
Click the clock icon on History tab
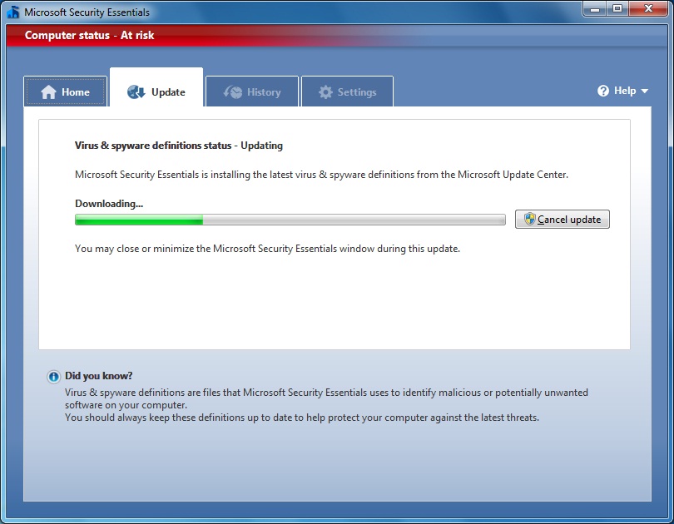point(232,92)
